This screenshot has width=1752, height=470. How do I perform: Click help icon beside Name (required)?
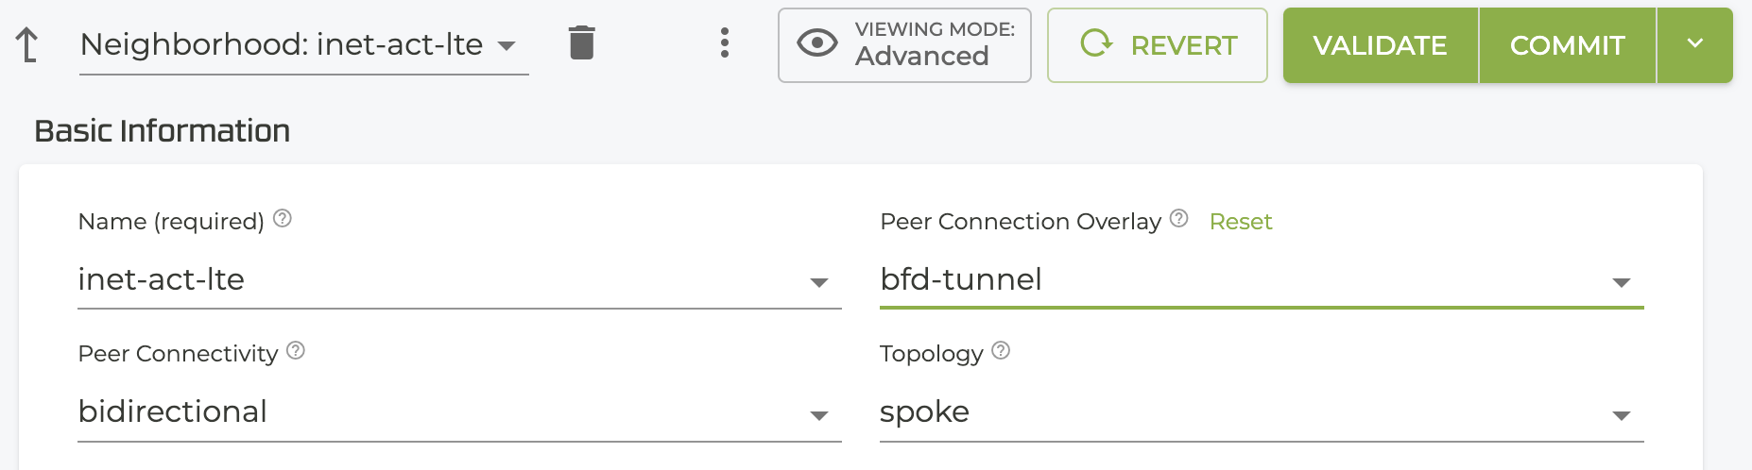(283, 219)
